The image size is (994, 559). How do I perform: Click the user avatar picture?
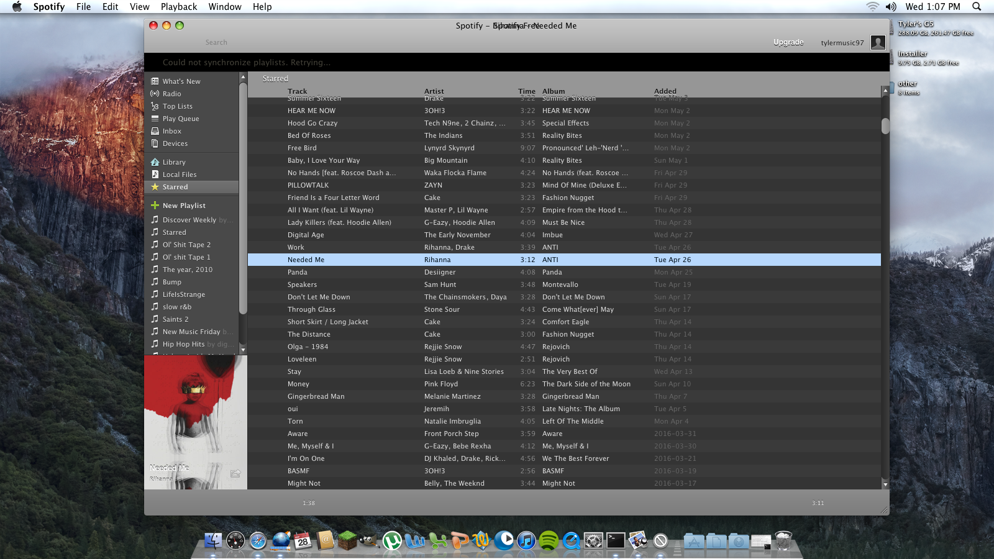pyautogui.click(x=878, y=42)
